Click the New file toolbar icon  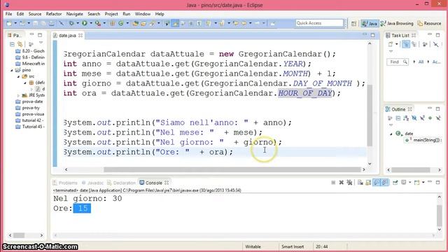(x=9, y=23)
